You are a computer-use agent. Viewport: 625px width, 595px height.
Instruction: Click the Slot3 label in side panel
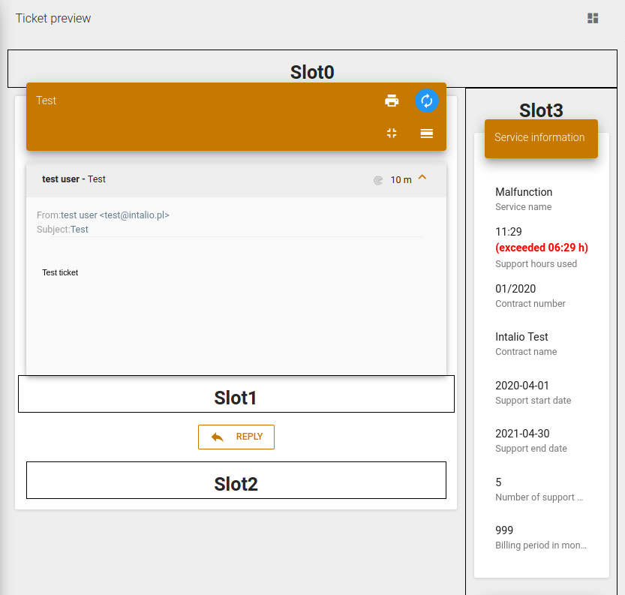point(541,110)
